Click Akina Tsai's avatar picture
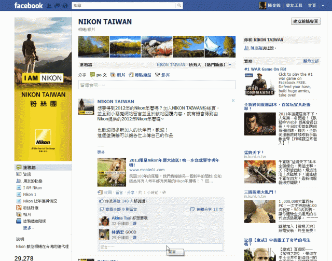The height and width of the screenshot is (261, 332). [104, 221]
